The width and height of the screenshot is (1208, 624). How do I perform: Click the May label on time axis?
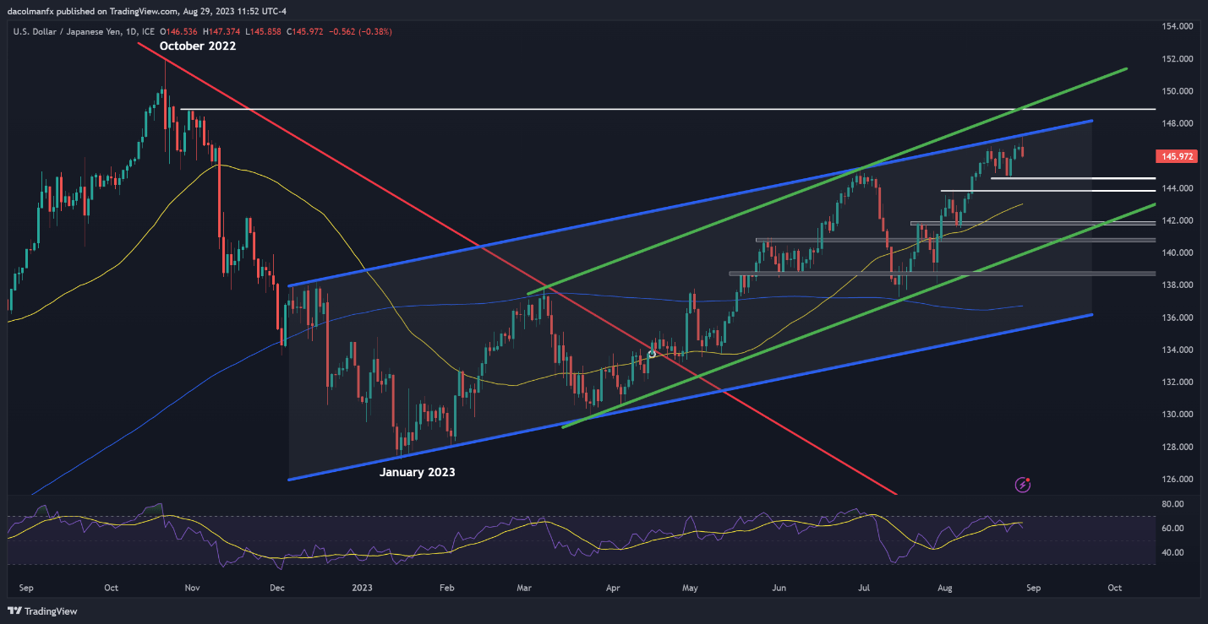691,587
